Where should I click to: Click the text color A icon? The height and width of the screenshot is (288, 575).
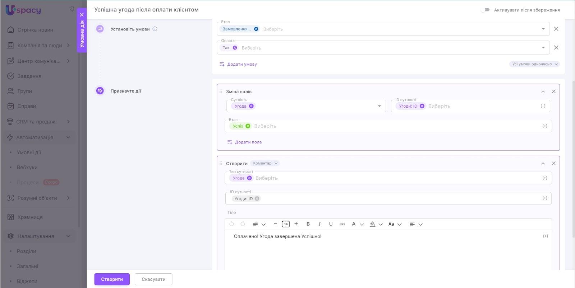(x=354, y=224)
